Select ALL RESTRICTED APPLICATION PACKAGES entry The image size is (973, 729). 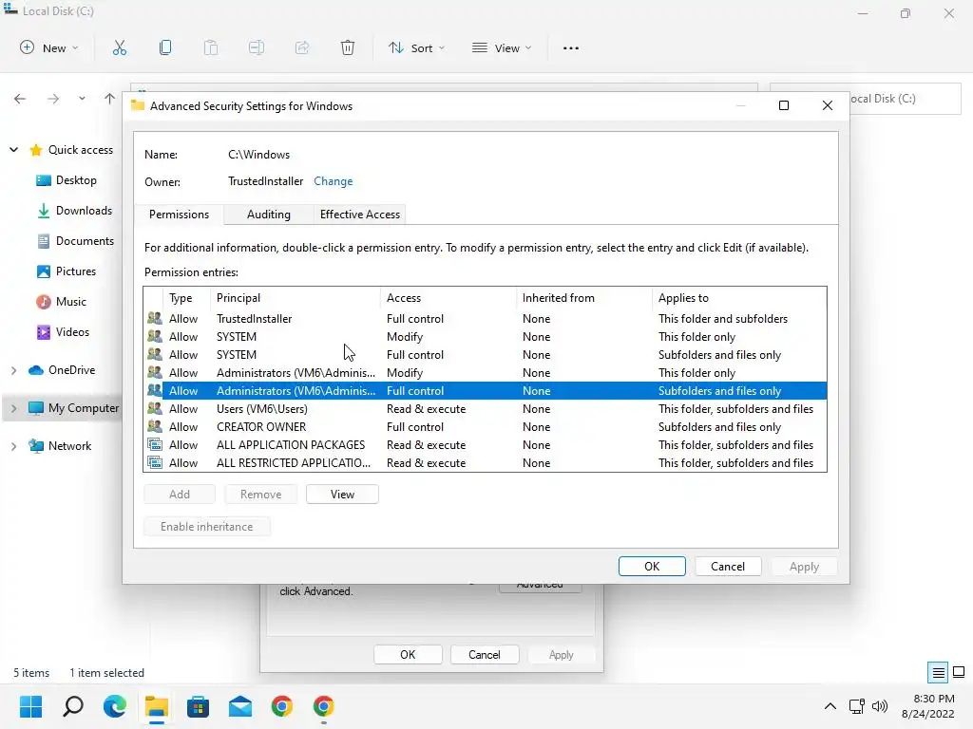click(x=486, y=463)
